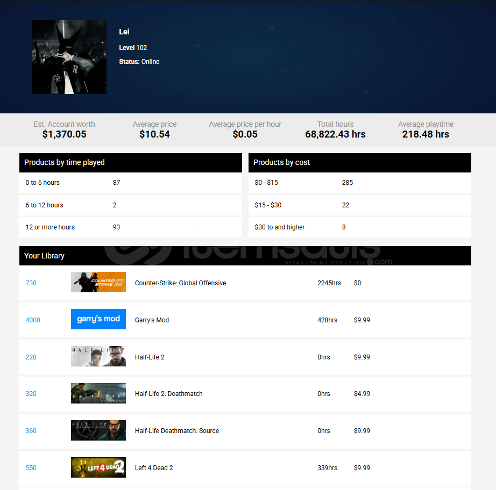Click the Products by time played header
Viewport: 496px width, 490px height.
[x=131, y=162]
